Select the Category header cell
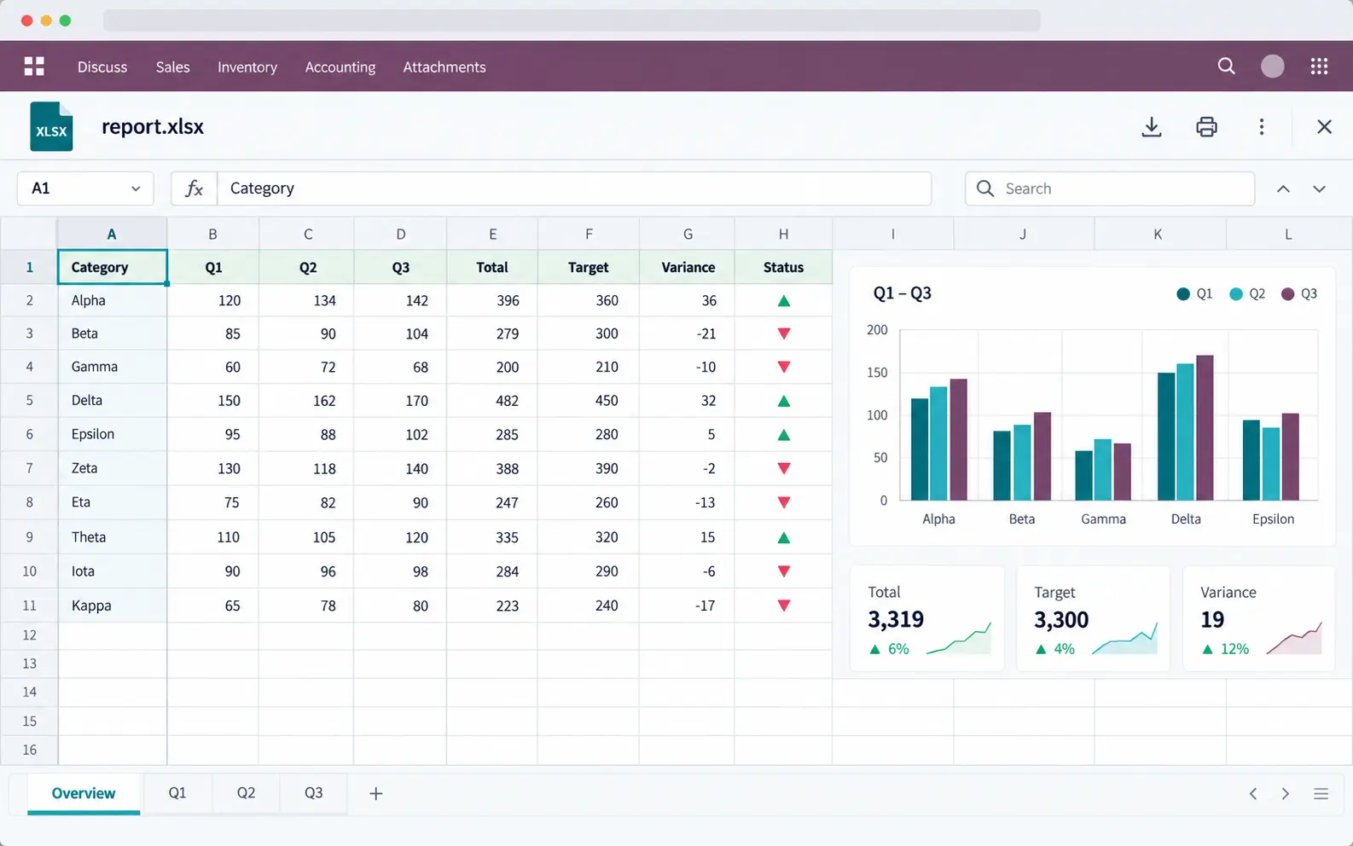 112,267
